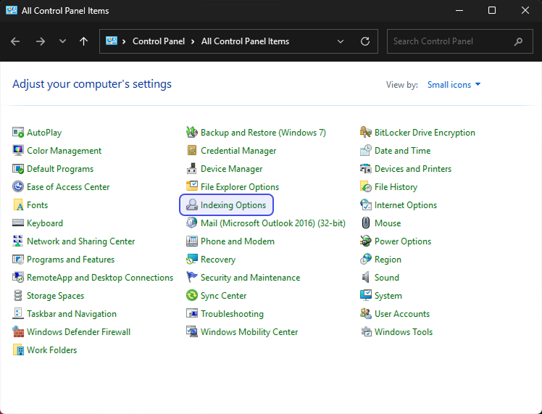Click the Indexing Options icon
542x414 pixels.
click(x=192, y=204)
